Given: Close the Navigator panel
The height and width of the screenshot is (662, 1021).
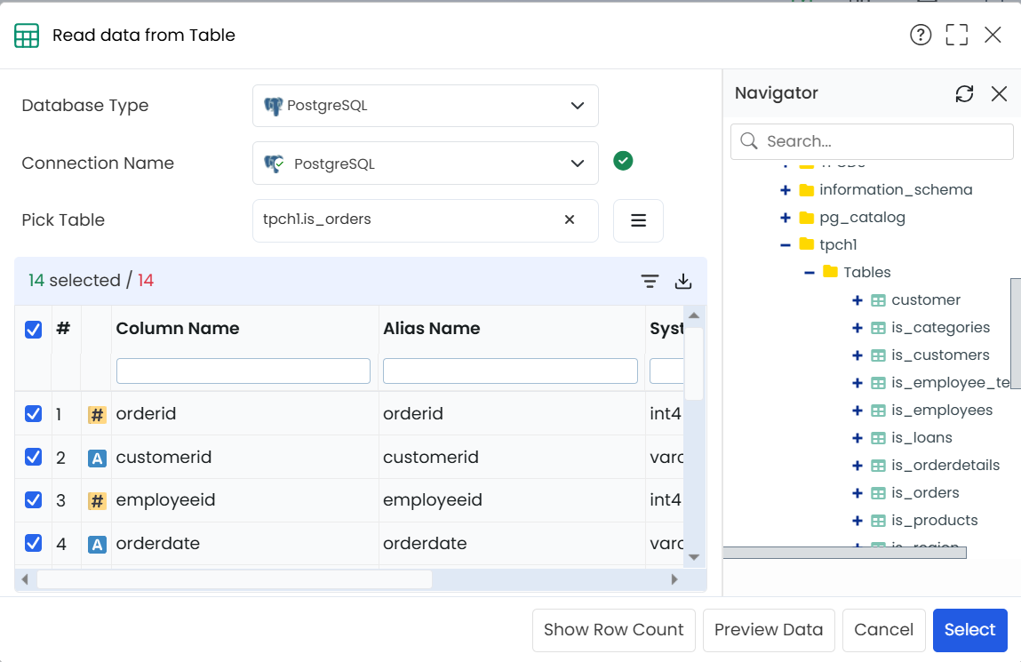Looking at the screenshot, I should click(x=999, y=93).
